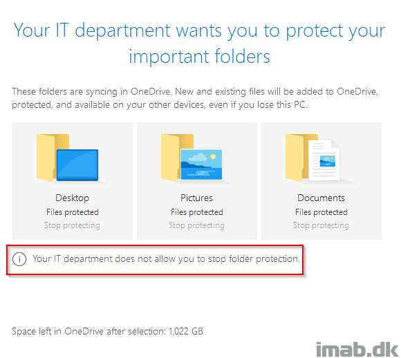Click Files protected under Desktop

coord(73,212)
